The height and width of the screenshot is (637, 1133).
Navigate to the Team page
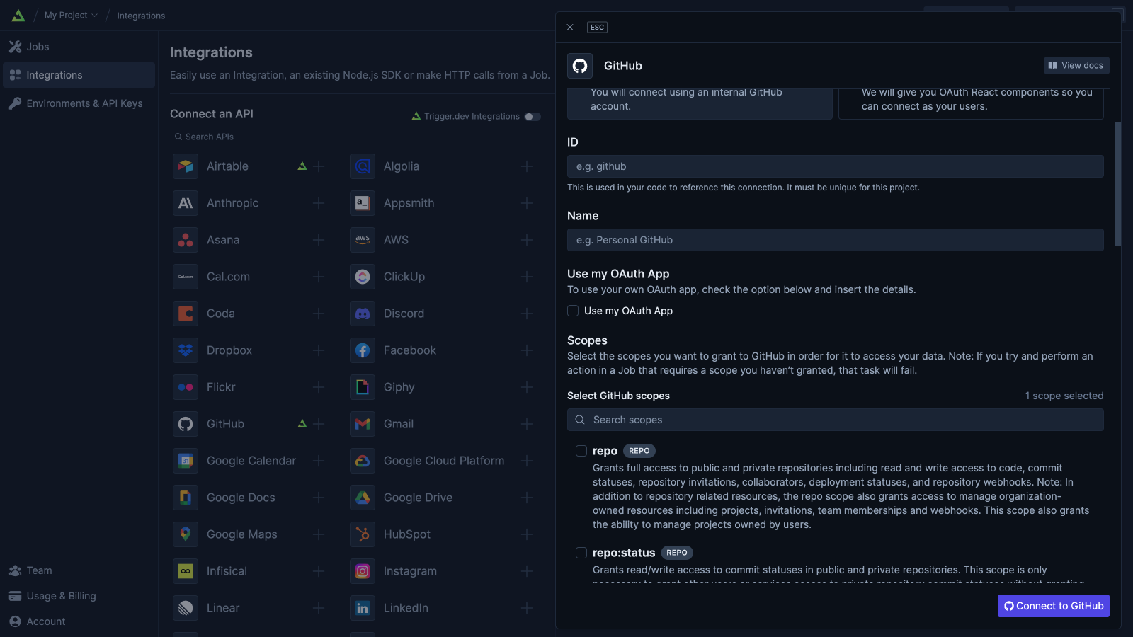(x=79, y=570)
